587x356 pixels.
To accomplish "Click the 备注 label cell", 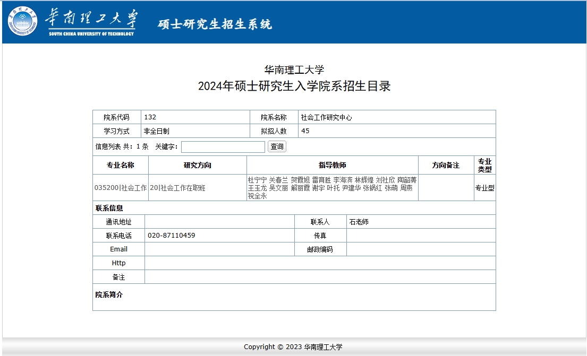I will 118,277.
